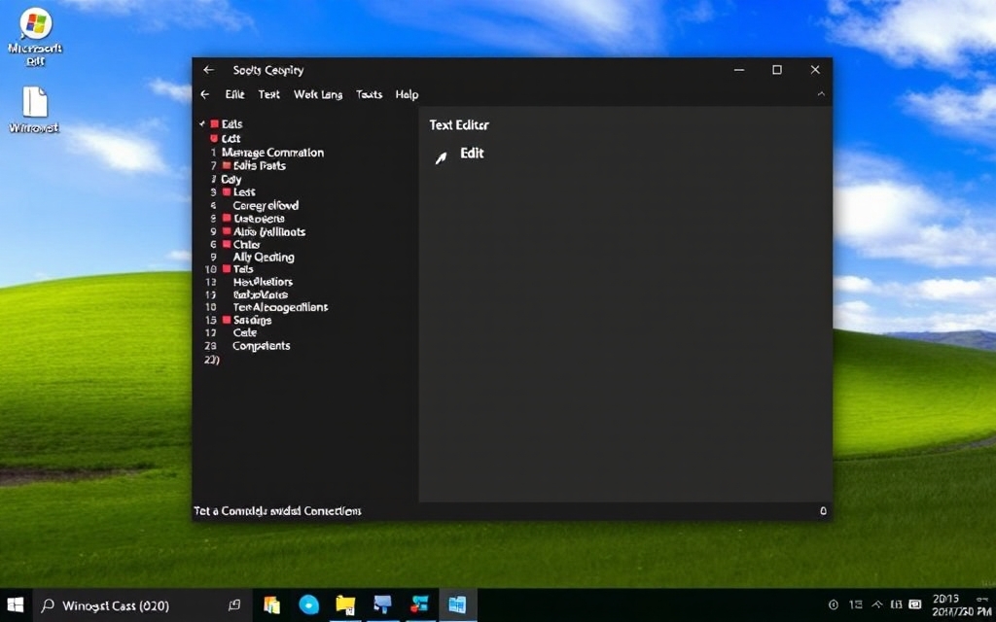
Task: Open the taskbar clock and date
Action: coord(960,605)
